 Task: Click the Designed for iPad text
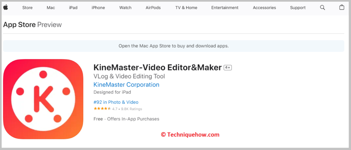tap(112, 92)
